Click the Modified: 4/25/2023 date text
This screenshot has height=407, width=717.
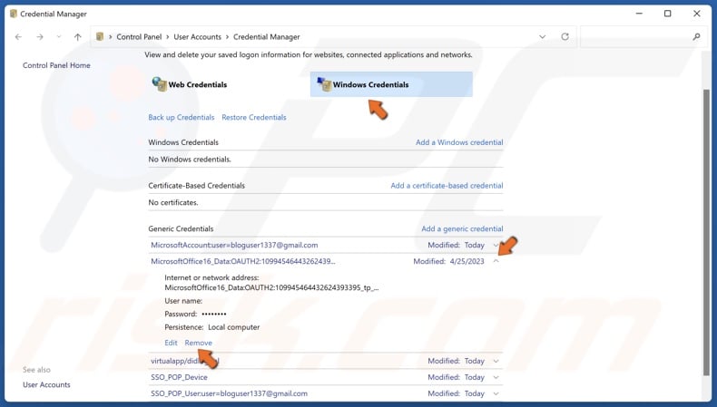[x=448, y=261]
